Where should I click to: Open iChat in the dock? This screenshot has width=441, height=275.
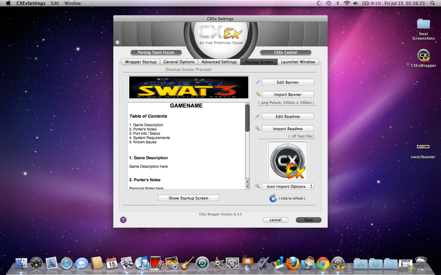click(81, 263)
